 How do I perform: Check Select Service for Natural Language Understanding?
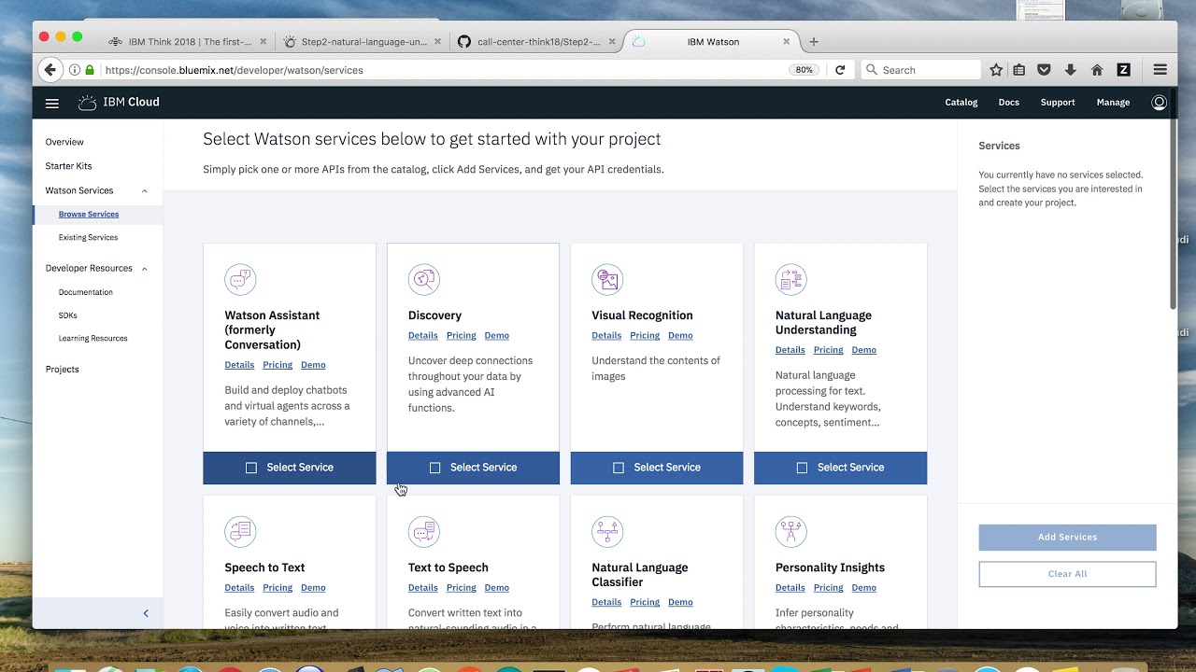point(840,468)
